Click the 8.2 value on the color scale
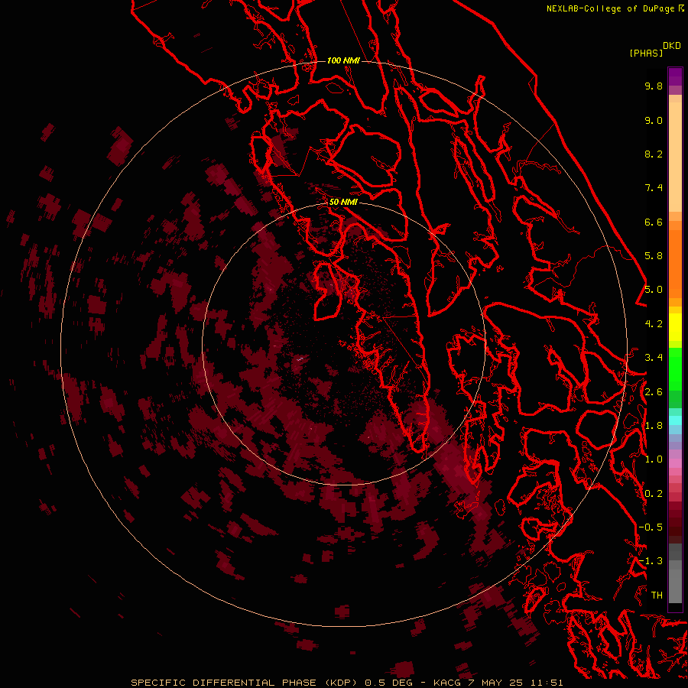The width and height of the screenshot is (688, 688). (654, 154)
